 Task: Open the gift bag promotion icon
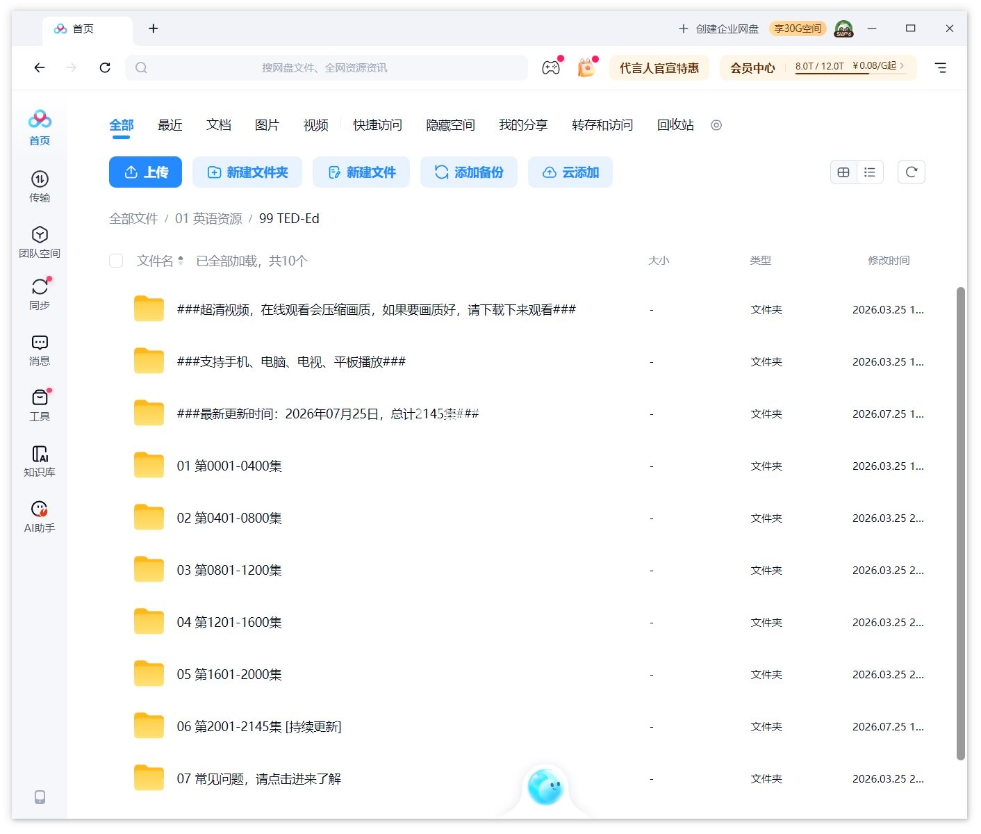pyautogui.click(x=587, y=67)
